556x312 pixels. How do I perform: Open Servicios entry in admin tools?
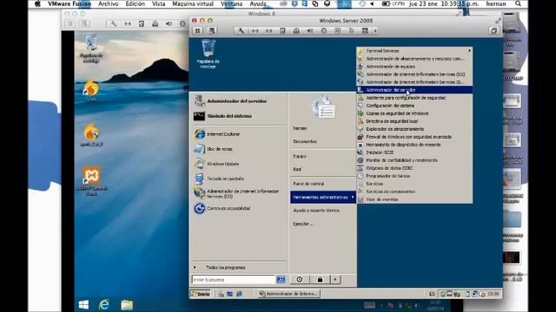click(x=414, y=184)
